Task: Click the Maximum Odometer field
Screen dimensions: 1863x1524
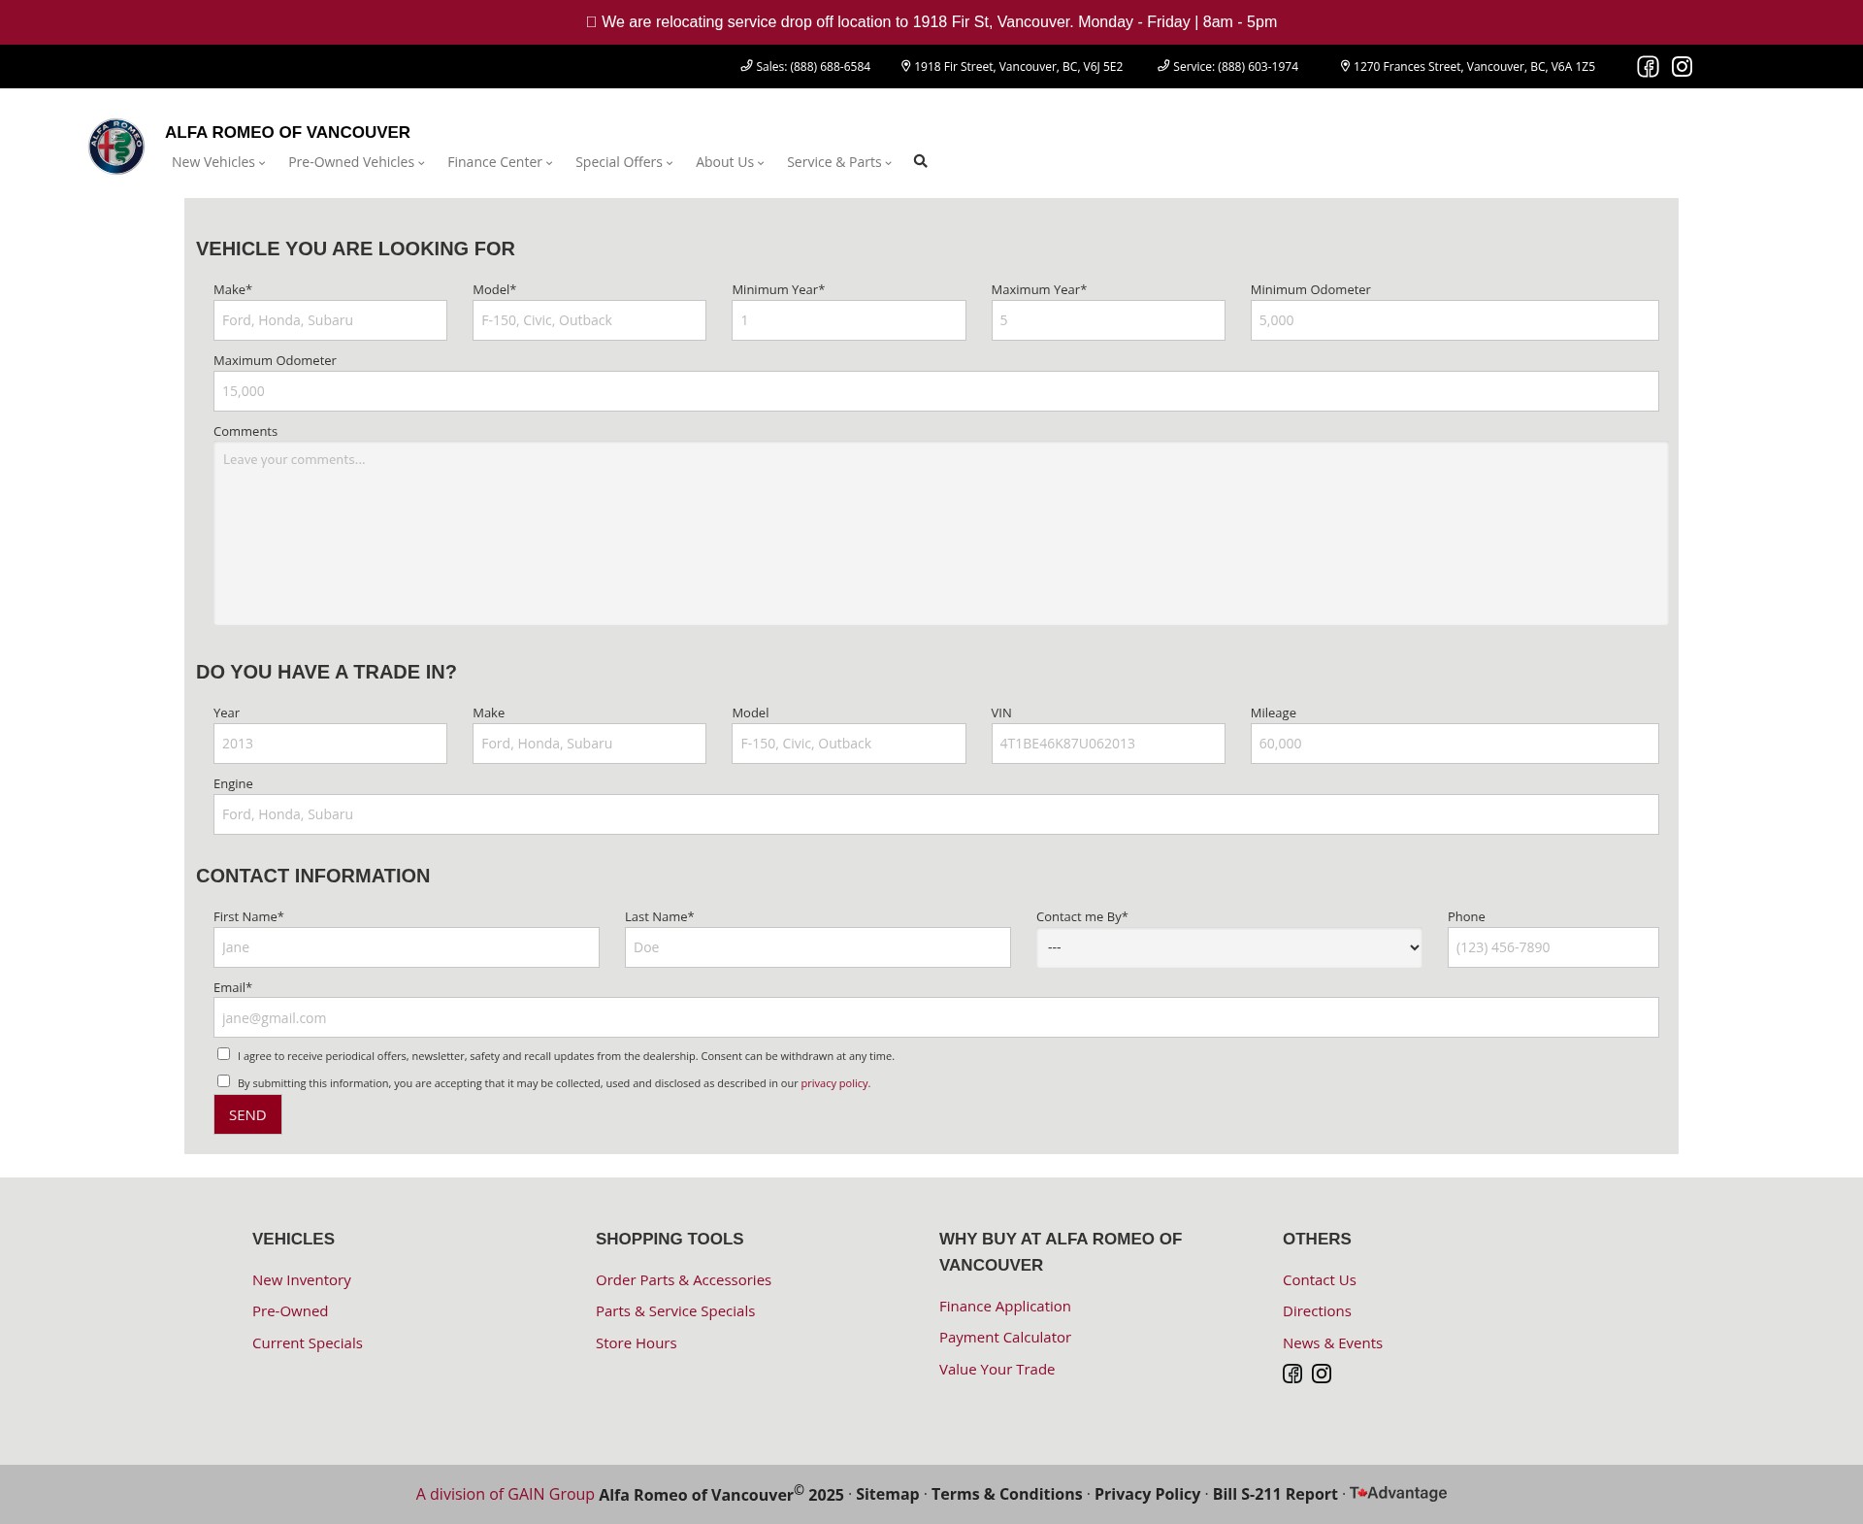Action: [x=936, y=391]
